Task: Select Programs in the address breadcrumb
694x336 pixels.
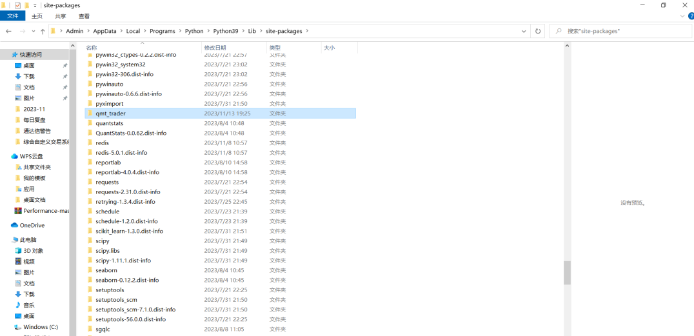Action: point(163,32)
